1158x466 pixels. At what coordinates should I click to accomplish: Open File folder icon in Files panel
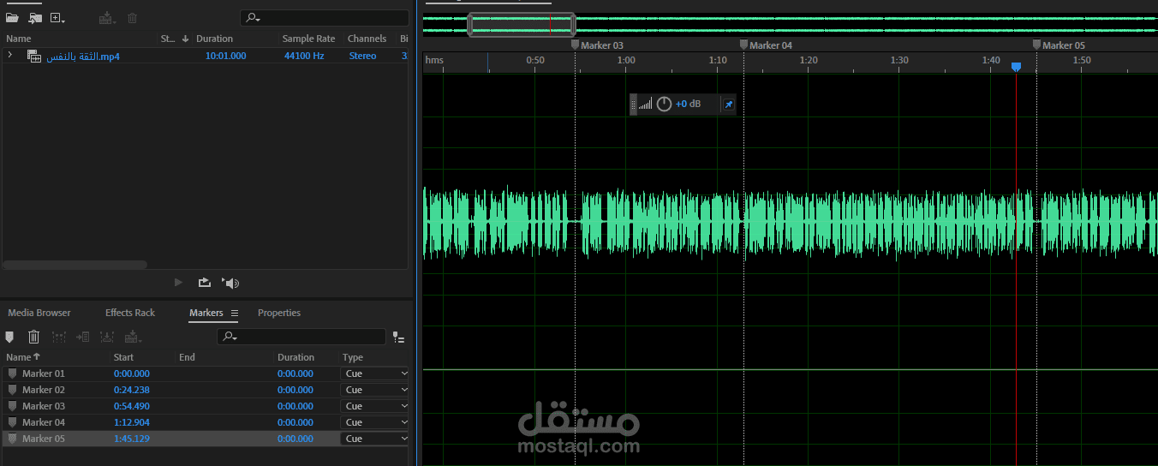click(x=12, y=17)
